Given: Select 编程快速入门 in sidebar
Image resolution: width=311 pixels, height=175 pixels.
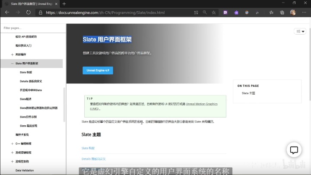Looking at the screenshot, I should tap(23, 46).
